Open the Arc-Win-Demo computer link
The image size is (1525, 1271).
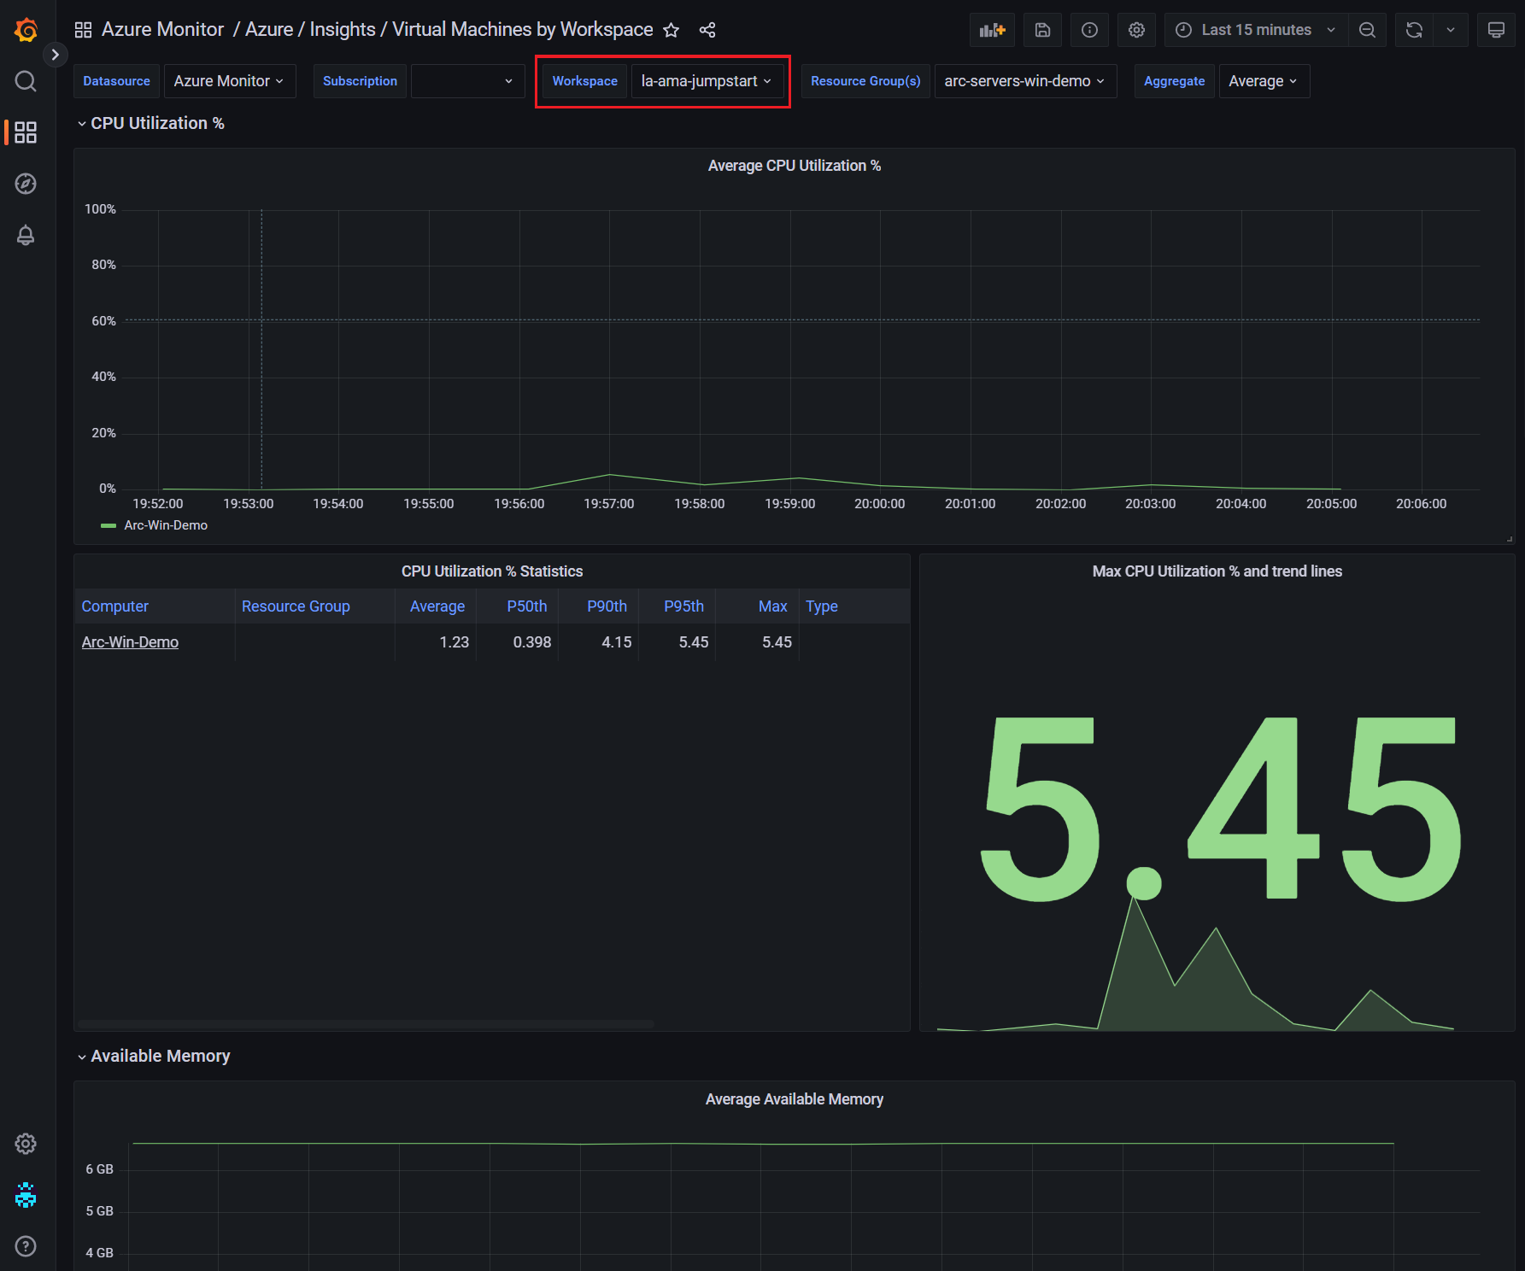[130, 642]
